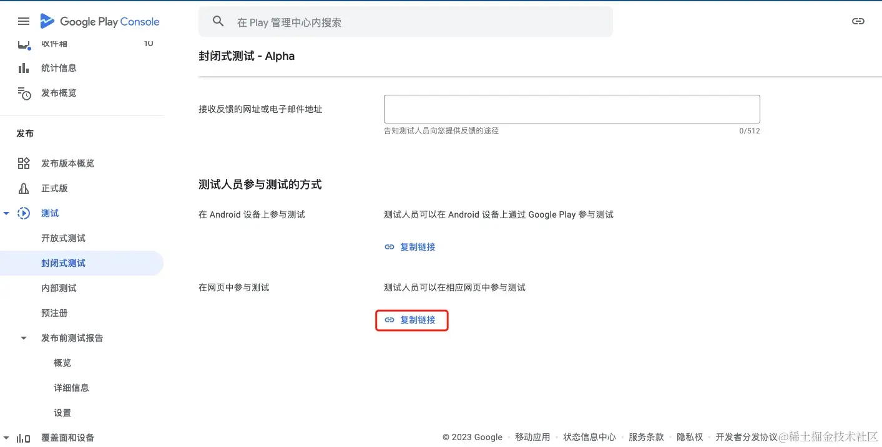Open the hamburger navigation menu
This screenshot has width=882, height=447.
click(24, 21)
